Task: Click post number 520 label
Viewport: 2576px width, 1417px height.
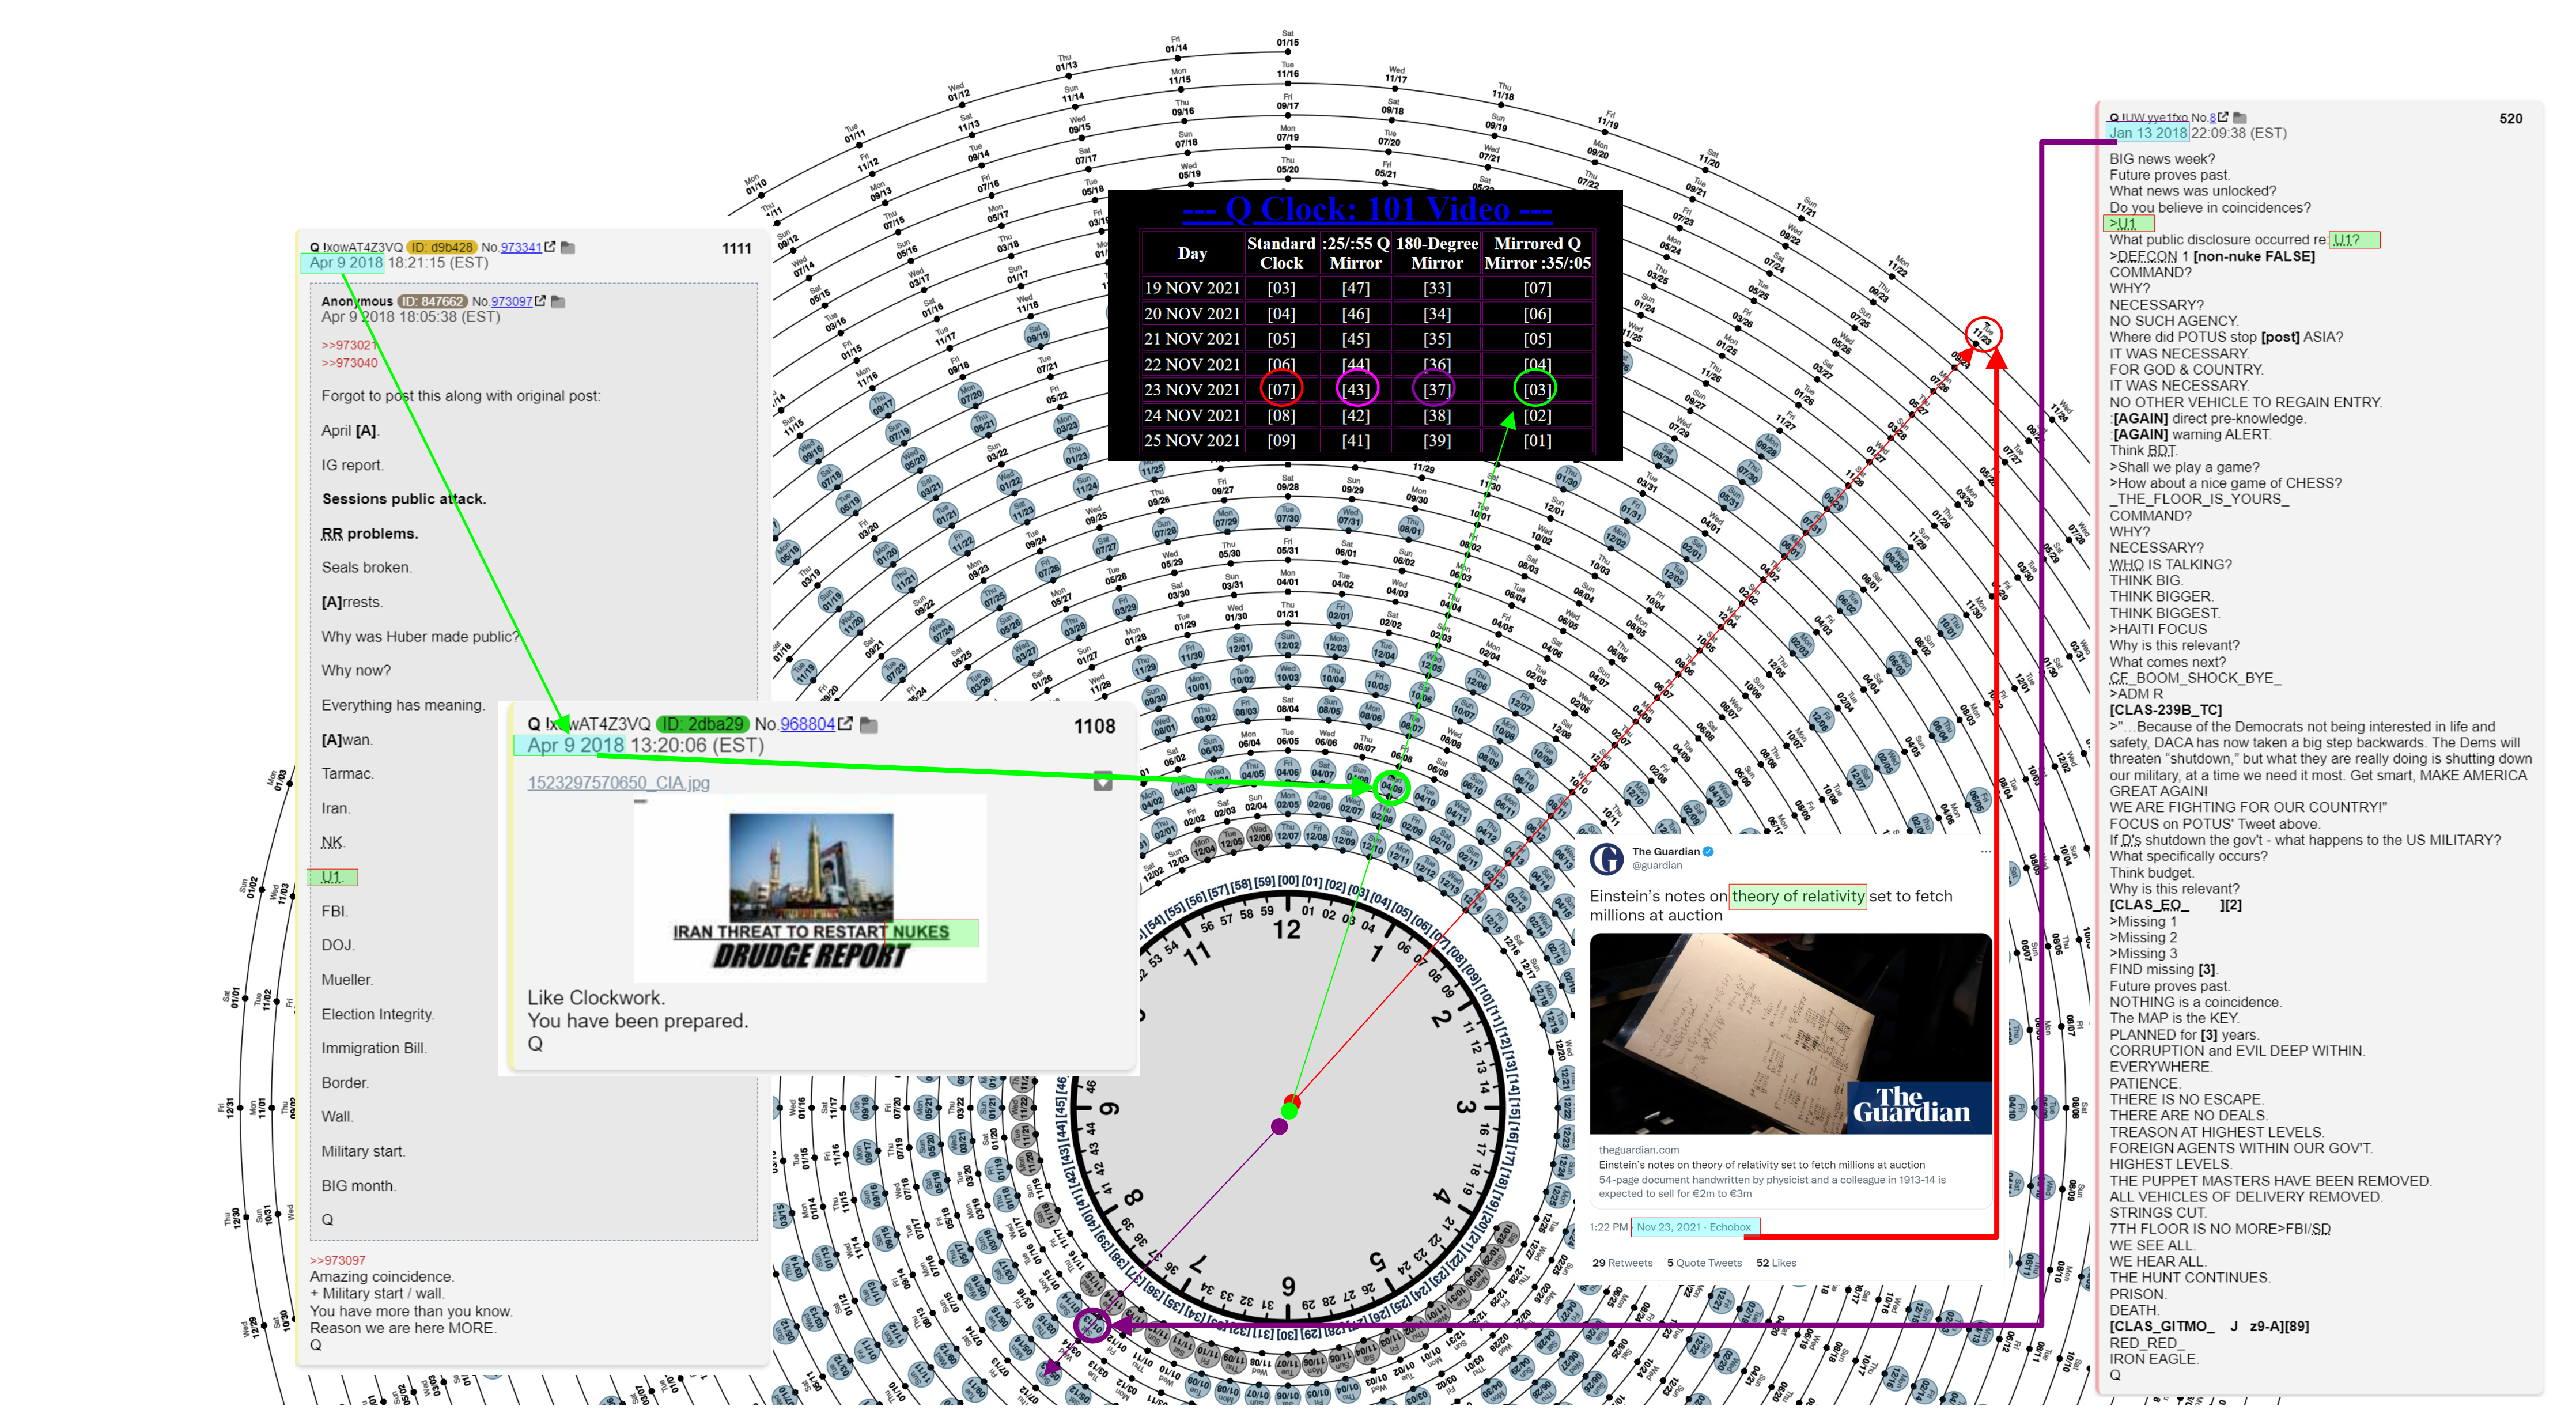Action: (2511, 118)
